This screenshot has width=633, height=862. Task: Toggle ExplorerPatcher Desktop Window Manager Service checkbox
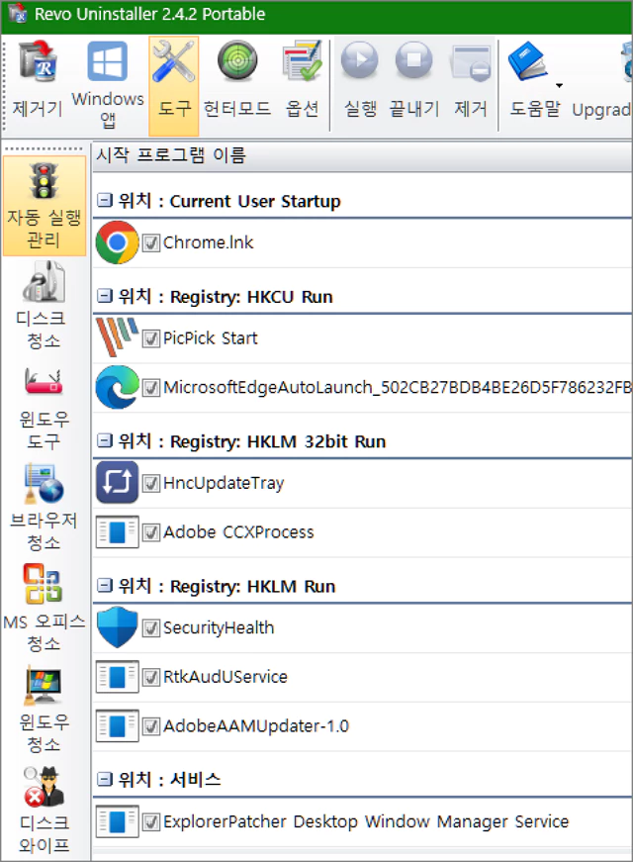pos(150,821)
